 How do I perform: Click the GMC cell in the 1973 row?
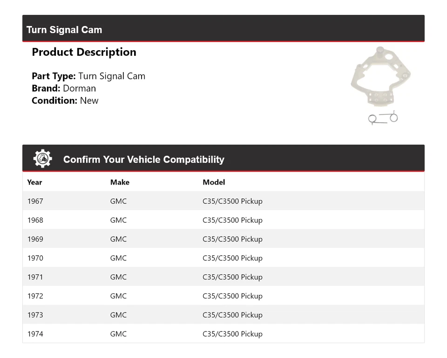[x=118, y=315]
